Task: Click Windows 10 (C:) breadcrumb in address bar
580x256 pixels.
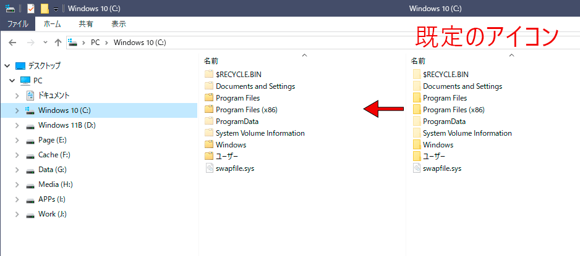Action: 140,43
